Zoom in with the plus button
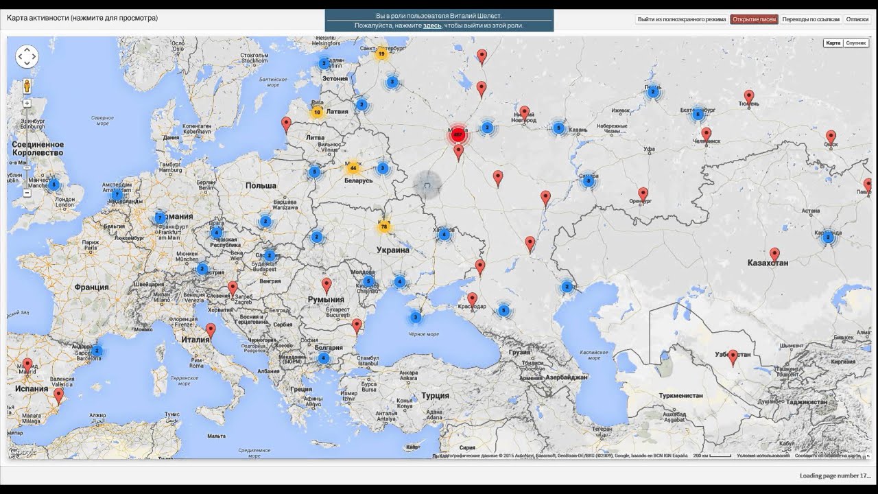This screenshot has width=878, height=494. coord(27,103)
